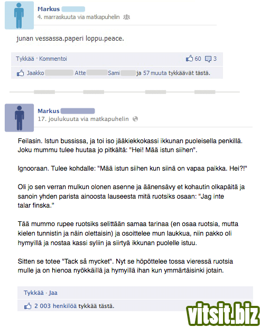Click comment bubble icon next to 3
The width and height of the screenshot is (260, 327).
(208, 59)
